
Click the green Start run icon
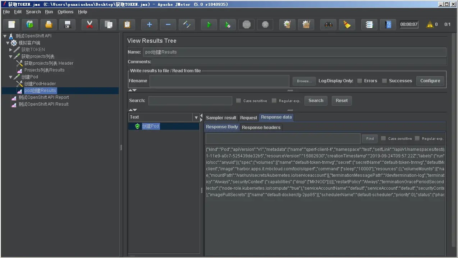click(209, 24)
